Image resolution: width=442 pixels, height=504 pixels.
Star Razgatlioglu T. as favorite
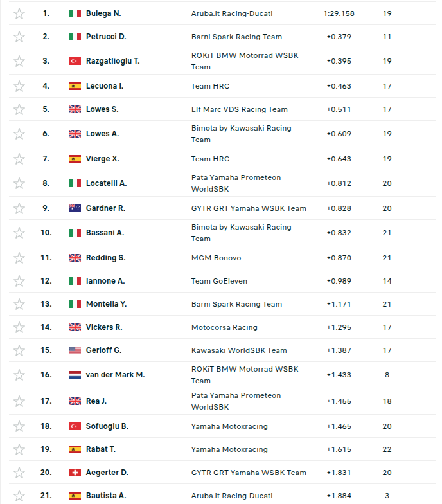(x=19, y=61)
